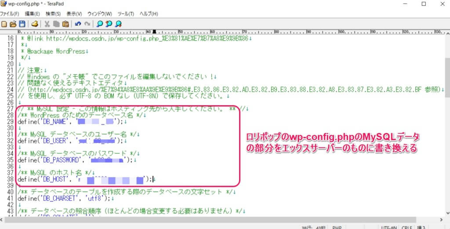Click the DB_CHARSET 'utf8' define line
The image size is (450, 229).
click(x=66, y=198)
